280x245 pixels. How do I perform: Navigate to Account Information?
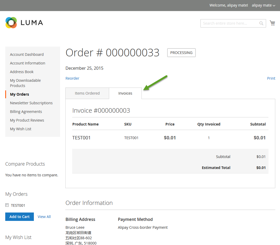(27, 63)
